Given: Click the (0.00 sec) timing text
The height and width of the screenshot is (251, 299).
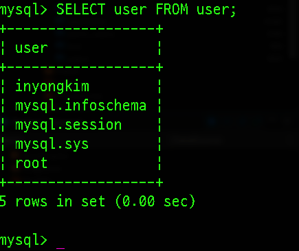Looking at the screenshot, I should click(155, 202).
